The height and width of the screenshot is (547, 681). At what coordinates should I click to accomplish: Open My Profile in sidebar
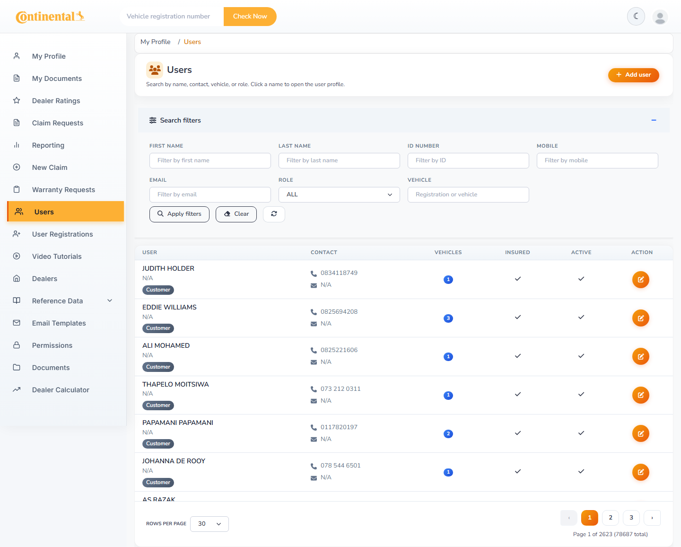pyautogui.click(x=65, y=56)
